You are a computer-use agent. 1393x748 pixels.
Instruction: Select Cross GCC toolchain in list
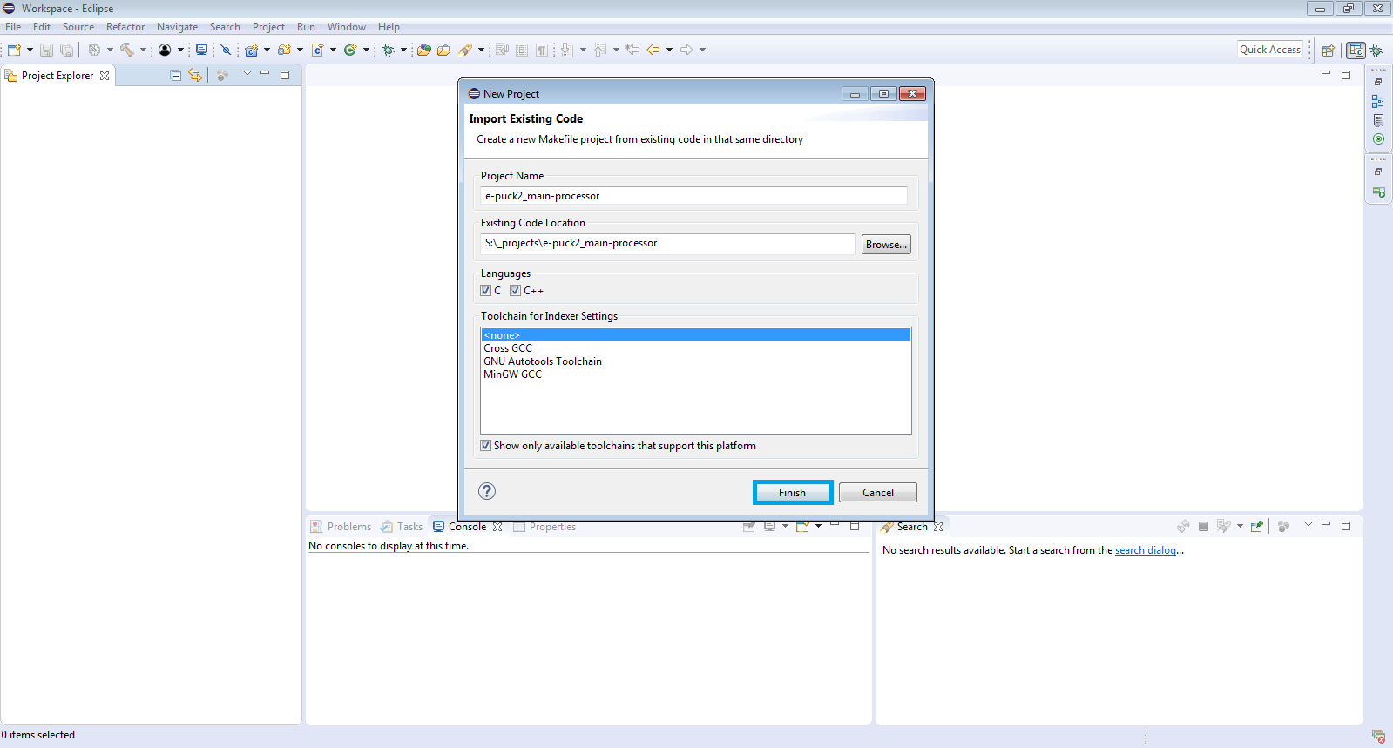point(508,348)
